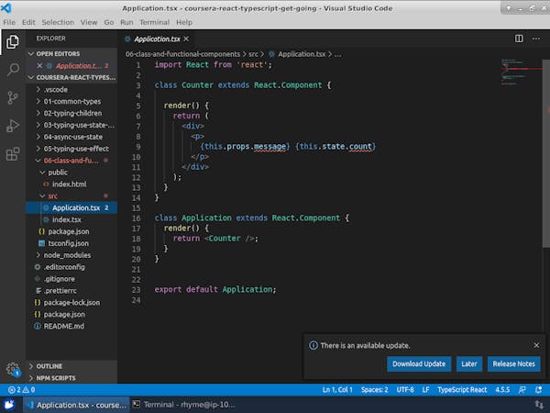Viewport: 550px width, 413px height.
Task: Click the network tray icon in taskbar
Action: [539, 405]
